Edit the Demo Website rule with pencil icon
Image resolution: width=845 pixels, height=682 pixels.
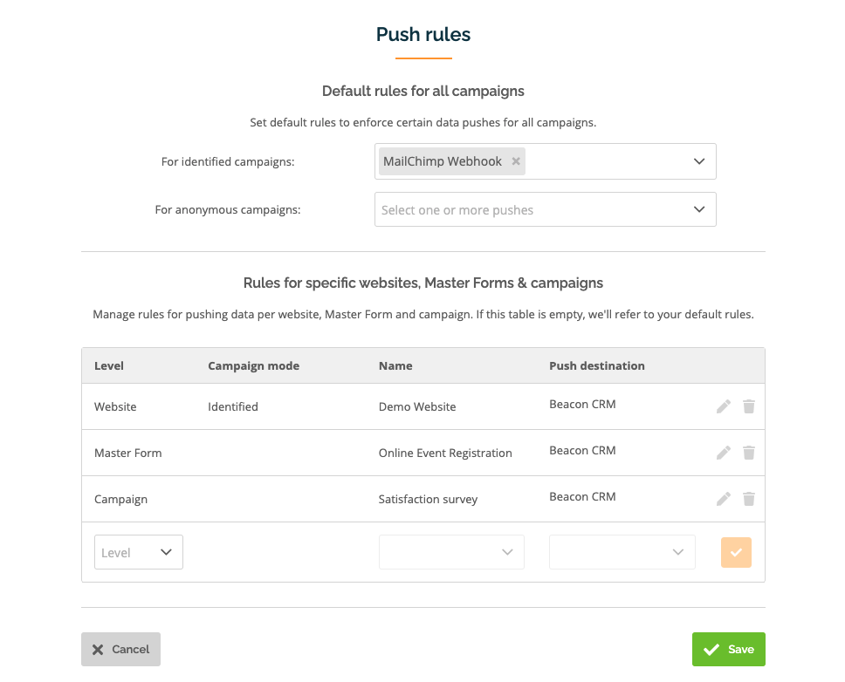(723, 406)
